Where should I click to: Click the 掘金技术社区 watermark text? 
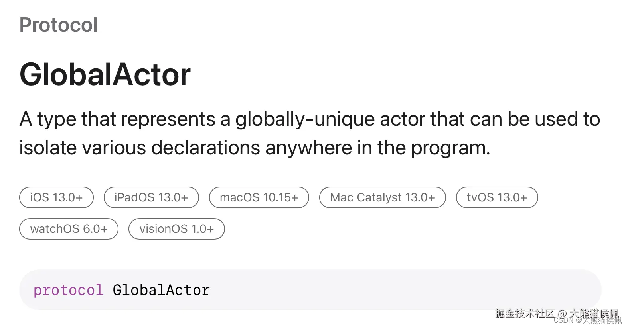524,313
